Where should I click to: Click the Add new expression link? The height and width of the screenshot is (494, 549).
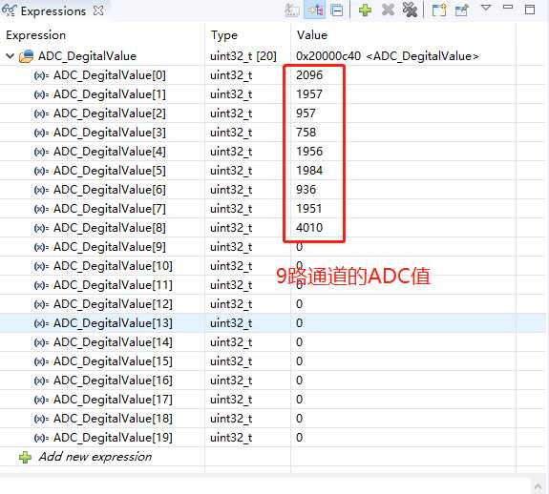[x=95, y=457]
